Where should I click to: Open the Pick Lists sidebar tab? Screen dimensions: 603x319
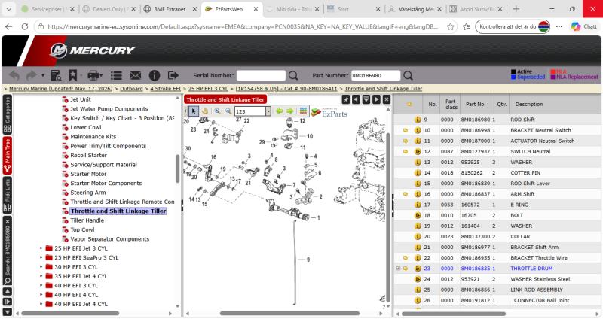(x=8, y=196)
